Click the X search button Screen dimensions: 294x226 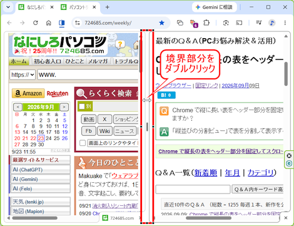coord(104,120)
